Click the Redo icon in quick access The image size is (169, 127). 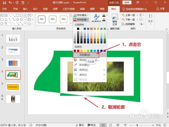[x=17, y=2]
